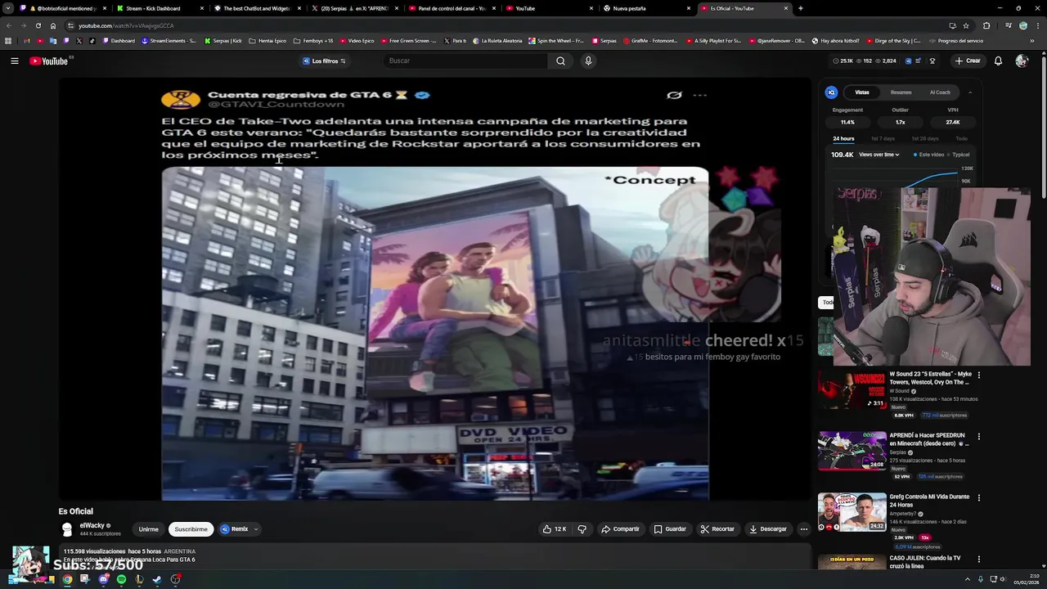
Task: Open more actions ellipsis below the video
Action: pos(803,529)
